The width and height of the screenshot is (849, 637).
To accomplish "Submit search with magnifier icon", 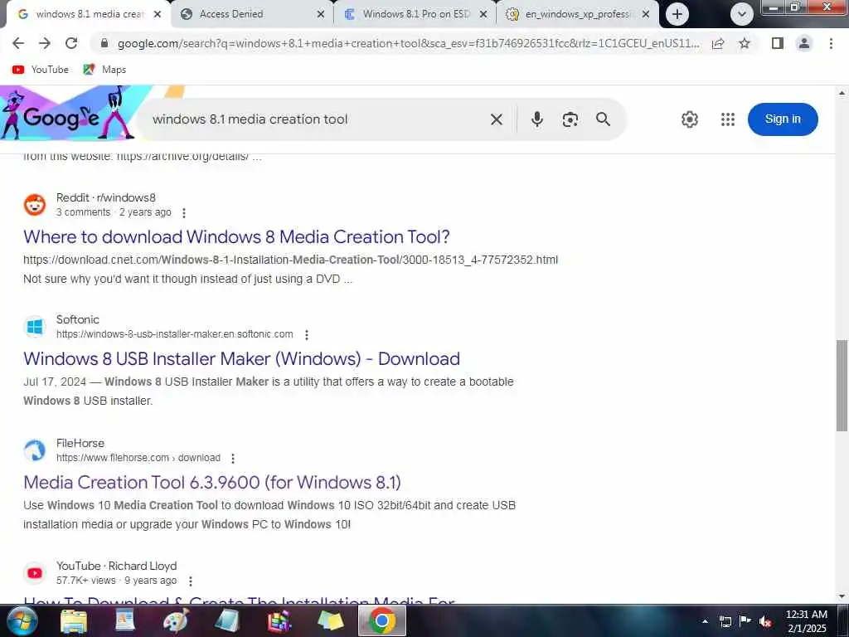I will pos(603,119).
